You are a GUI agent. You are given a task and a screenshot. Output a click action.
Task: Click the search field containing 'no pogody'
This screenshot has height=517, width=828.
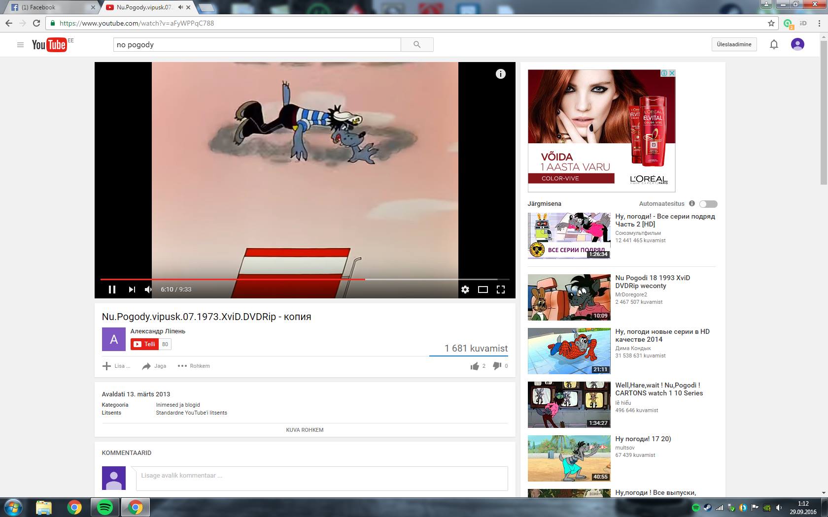tap(257, 45)
